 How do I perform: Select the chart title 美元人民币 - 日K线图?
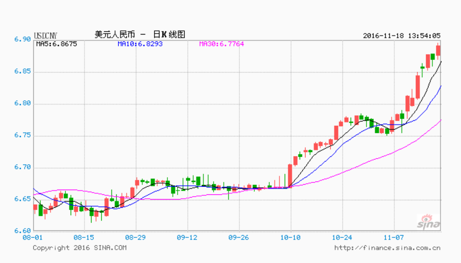(x=140, y=34)
